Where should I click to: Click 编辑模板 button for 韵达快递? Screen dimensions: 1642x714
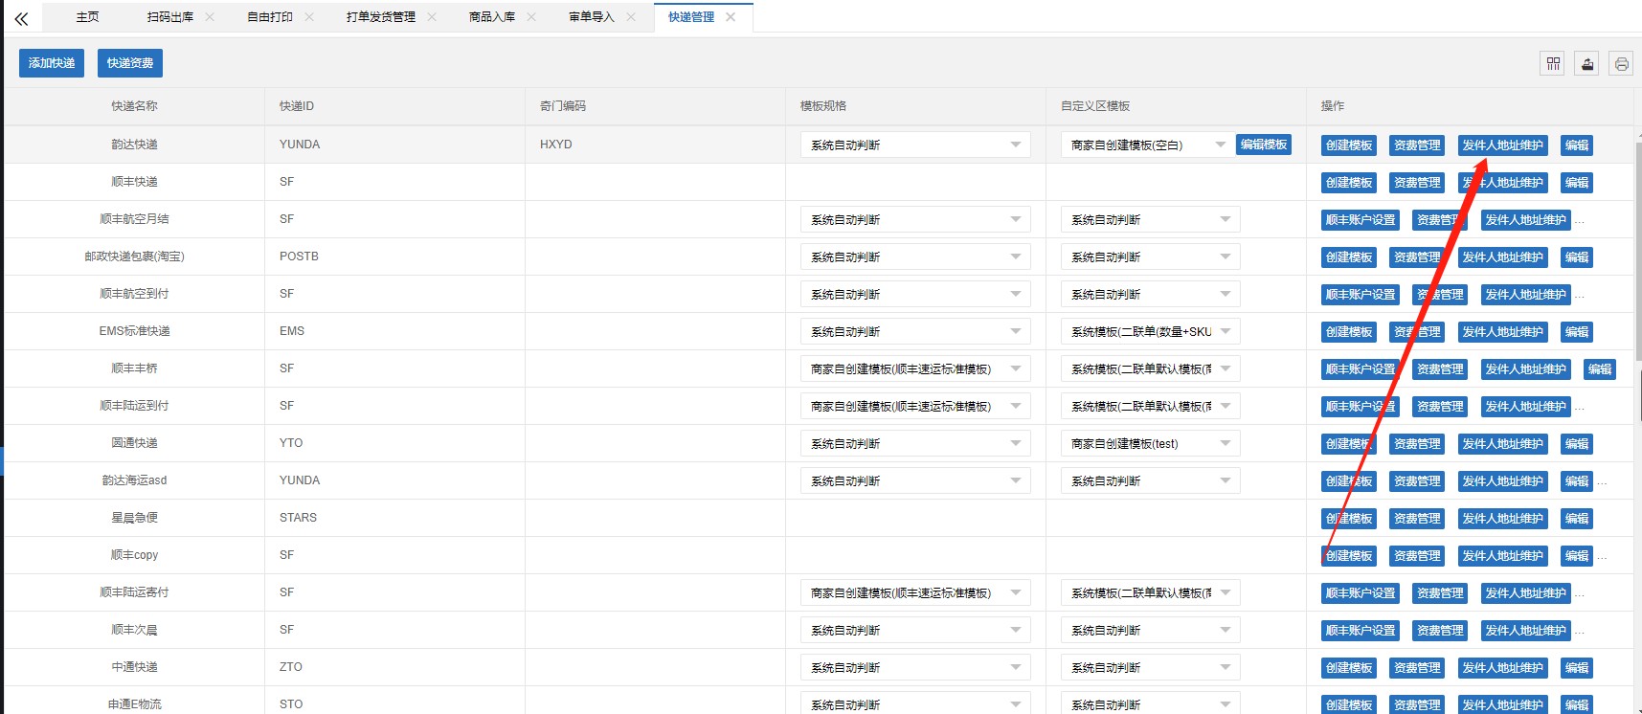pos(1263,145)
